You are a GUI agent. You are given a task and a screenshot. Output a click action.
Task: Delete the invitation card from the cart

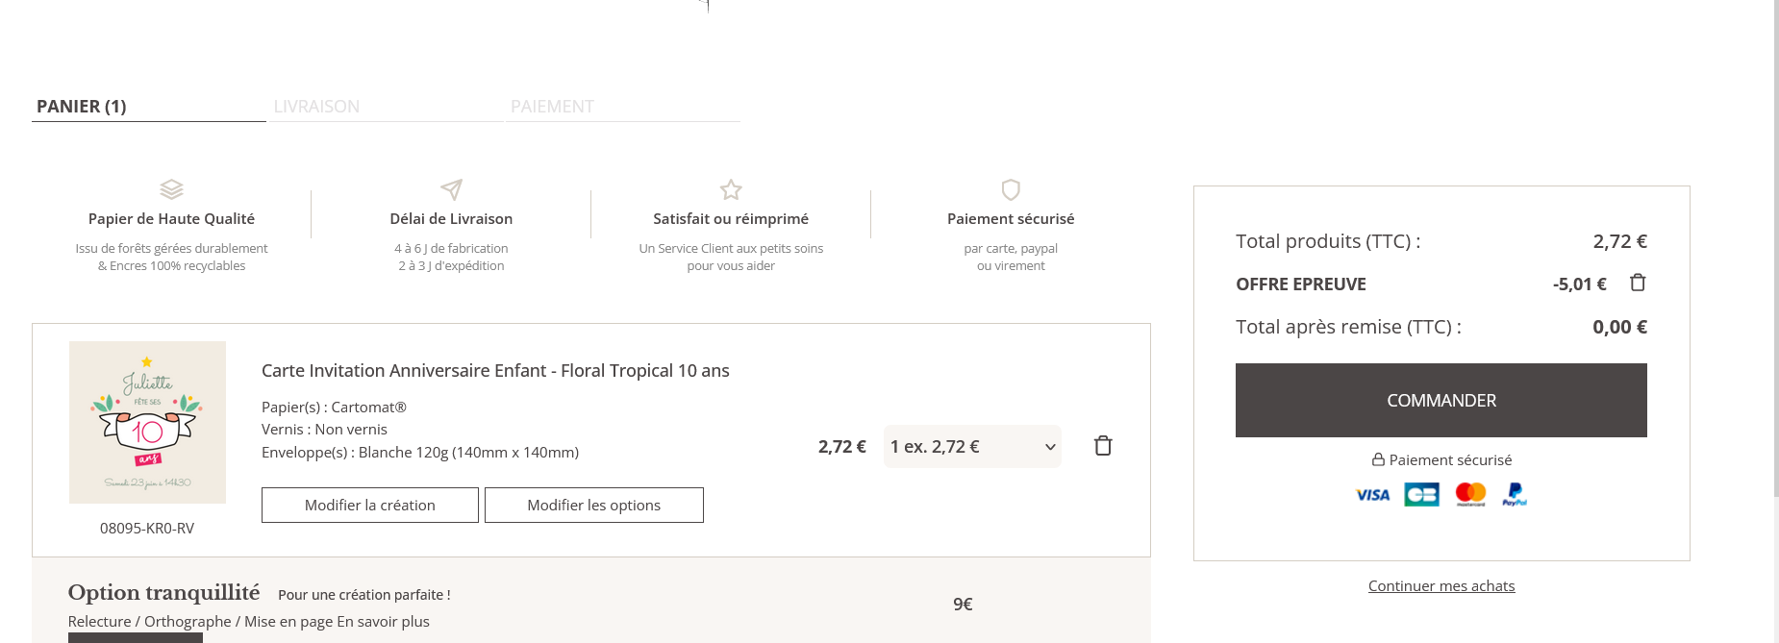1103,446
